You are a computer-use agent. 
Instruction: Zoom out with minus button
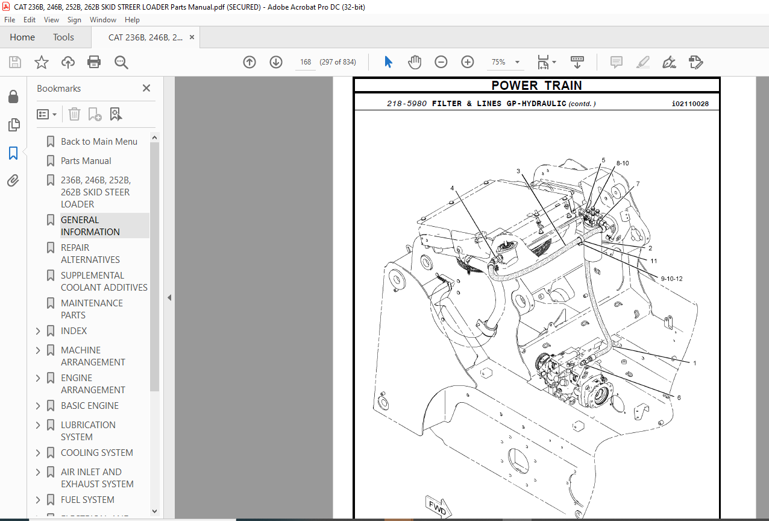[x=441, y=62]
